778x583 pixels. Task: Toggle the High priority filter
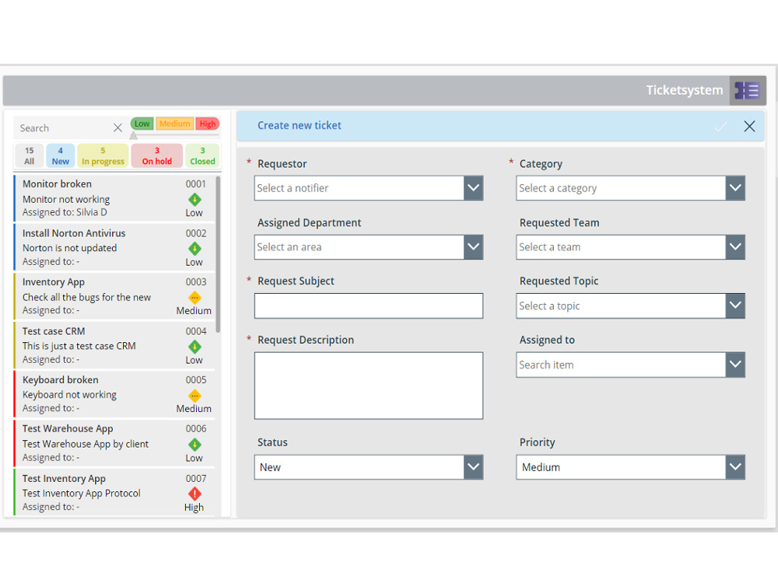pyautogui.click(x=208, y=124)
